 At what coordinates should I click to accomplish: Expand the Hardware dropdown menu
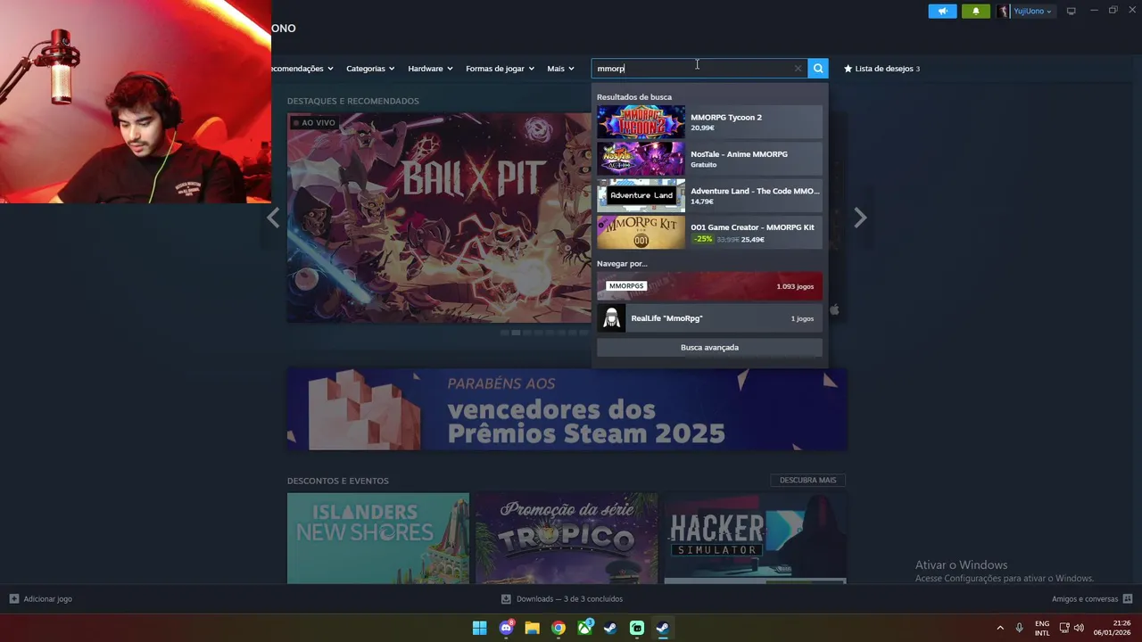pyautogui.click(x=430, y=69)
